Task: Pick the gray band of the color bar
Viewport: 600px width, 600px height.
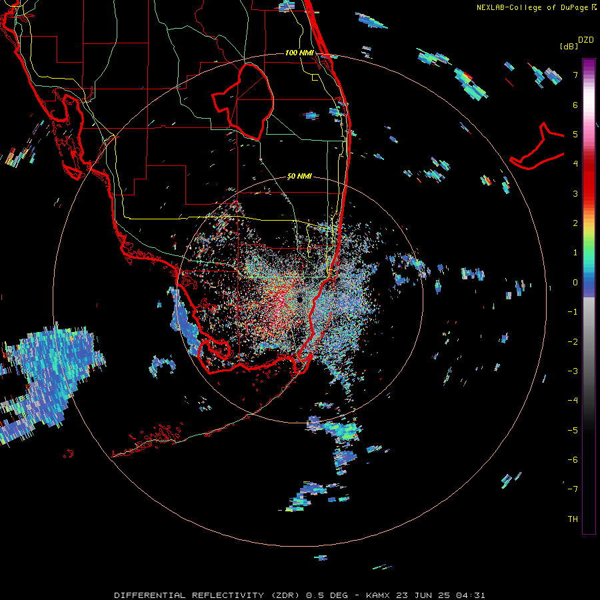Action: point(589,337)
